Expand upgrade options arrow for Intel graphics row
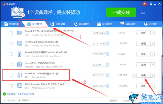 (x=152, y=43)
